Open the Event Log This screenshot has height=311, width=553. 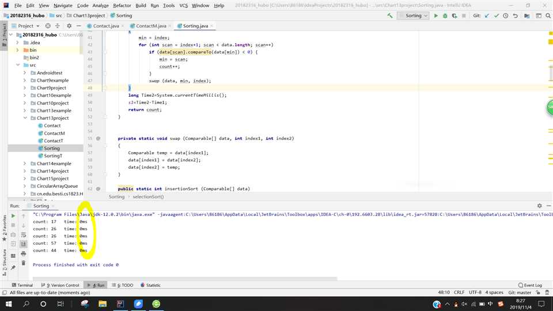tap(530, 285)
